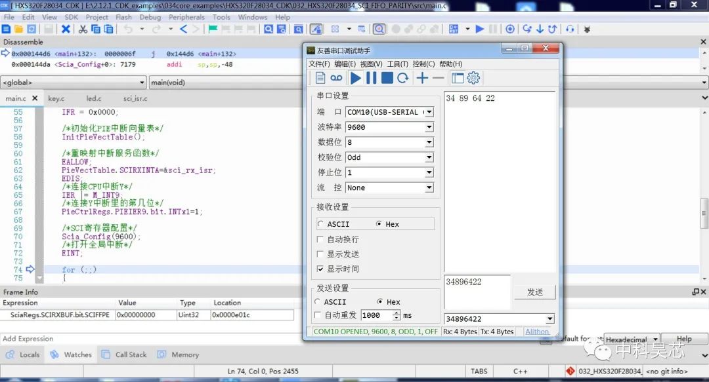The image size is (709, 382).
Task: Enable the 自动换行 checkbox
Action: point(320,240)
